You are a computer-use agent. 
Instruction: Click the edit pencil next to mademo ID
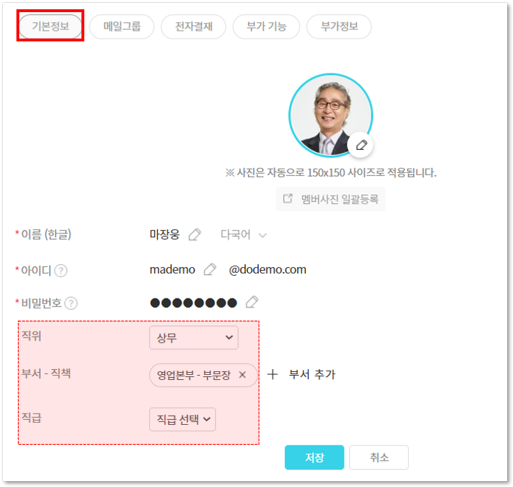(x=209, y=269)
